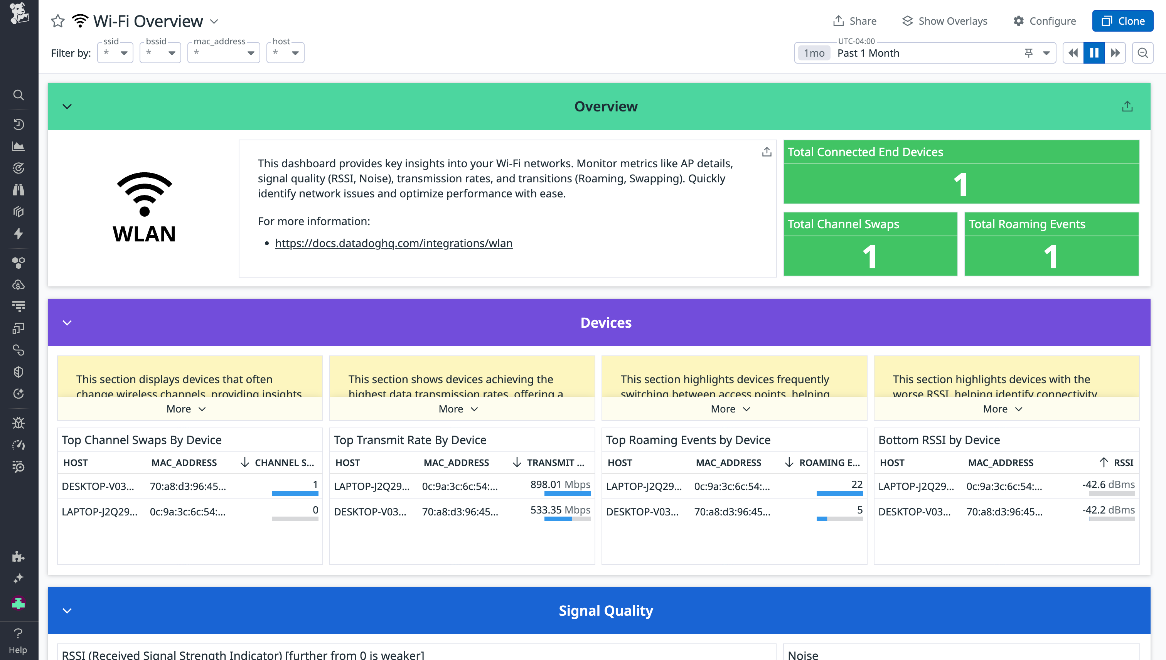Open Cloud Cost Management from sidebar
Viewport: 1166px width, 660px height.
point(19,285)
